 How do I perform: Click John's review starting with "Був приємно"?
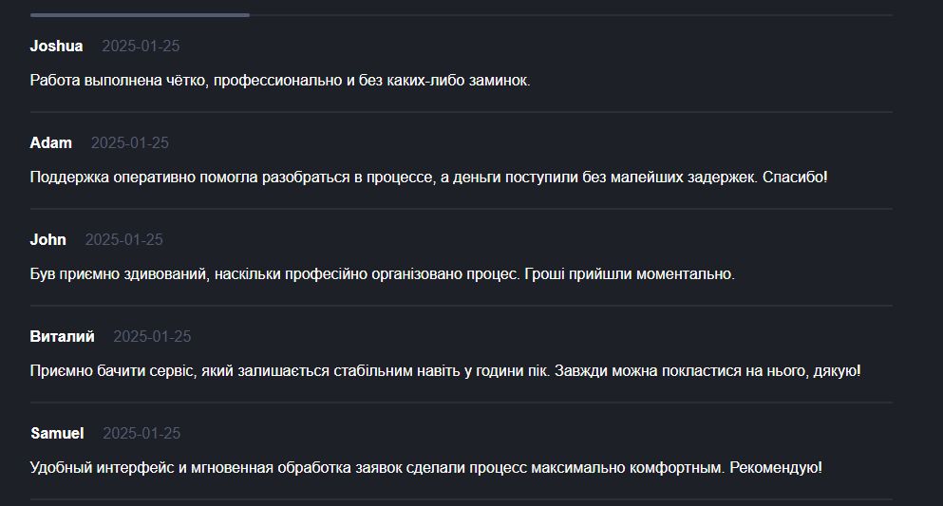pyautogui.click(x=382, y=274)
